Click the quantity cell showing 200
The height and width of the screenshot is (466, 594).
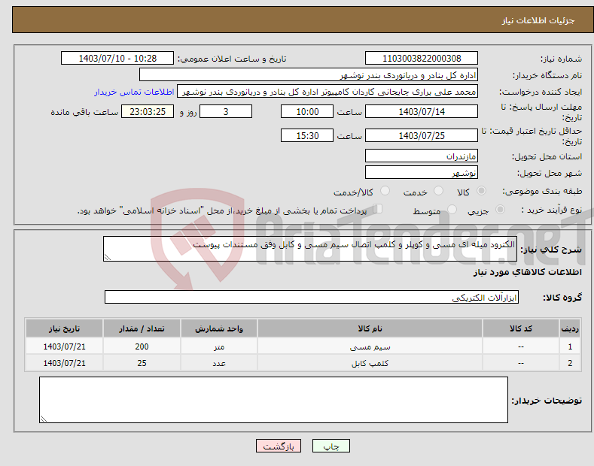pos(142,346)
